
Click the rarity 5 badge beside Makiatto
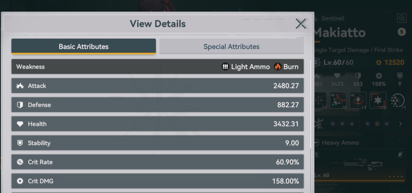coord(401,32)
